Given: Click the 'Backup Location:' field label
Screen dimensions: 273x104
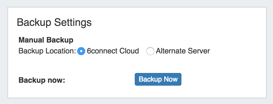Looking at the screenshot, I should click(x=47, y=51).
